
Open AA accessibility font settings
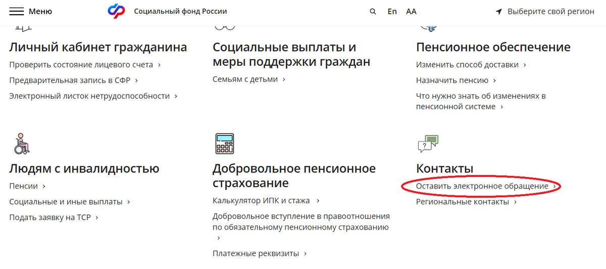411,11
